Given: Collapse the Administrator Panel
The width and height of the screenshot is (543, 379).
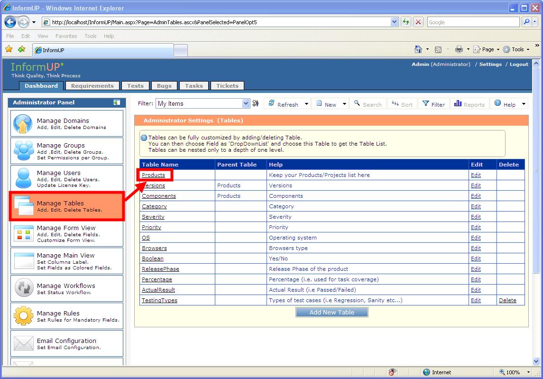Looking at the screenshot, I should [117, 102].
